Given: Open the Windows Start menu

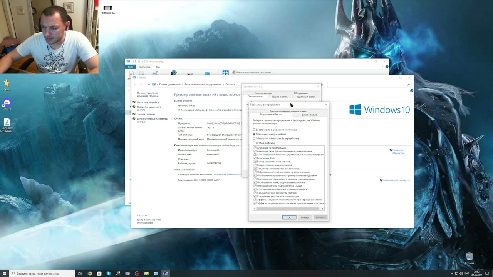Looking at the screenshot, I should tap(4, 274).
